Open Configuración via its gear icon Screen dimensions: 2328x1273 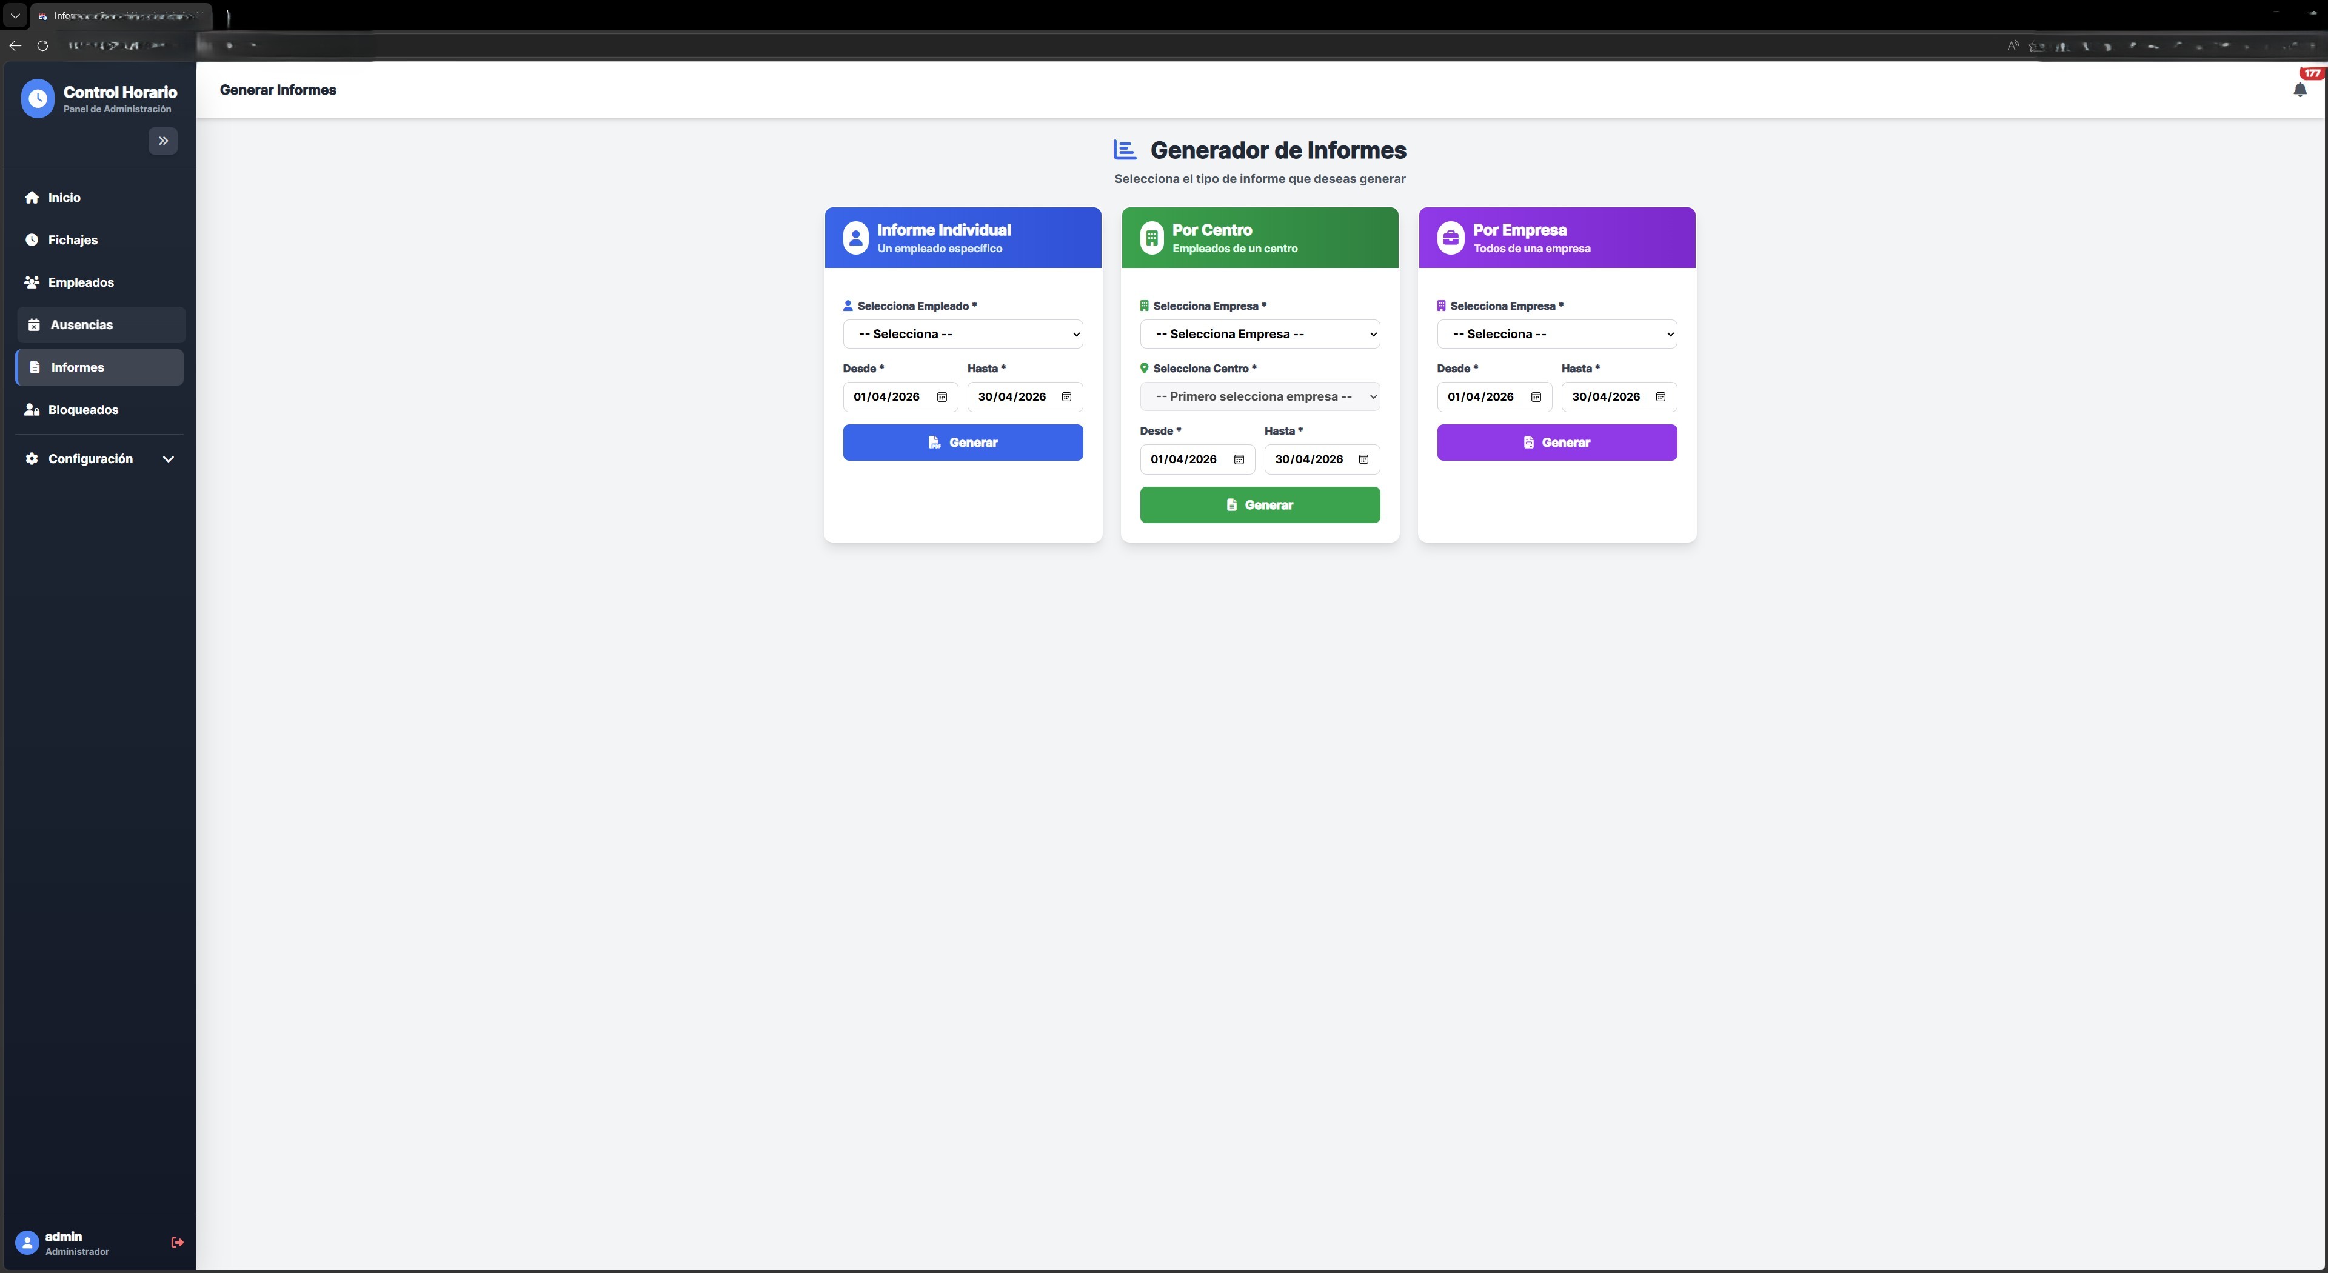[32, 459]
